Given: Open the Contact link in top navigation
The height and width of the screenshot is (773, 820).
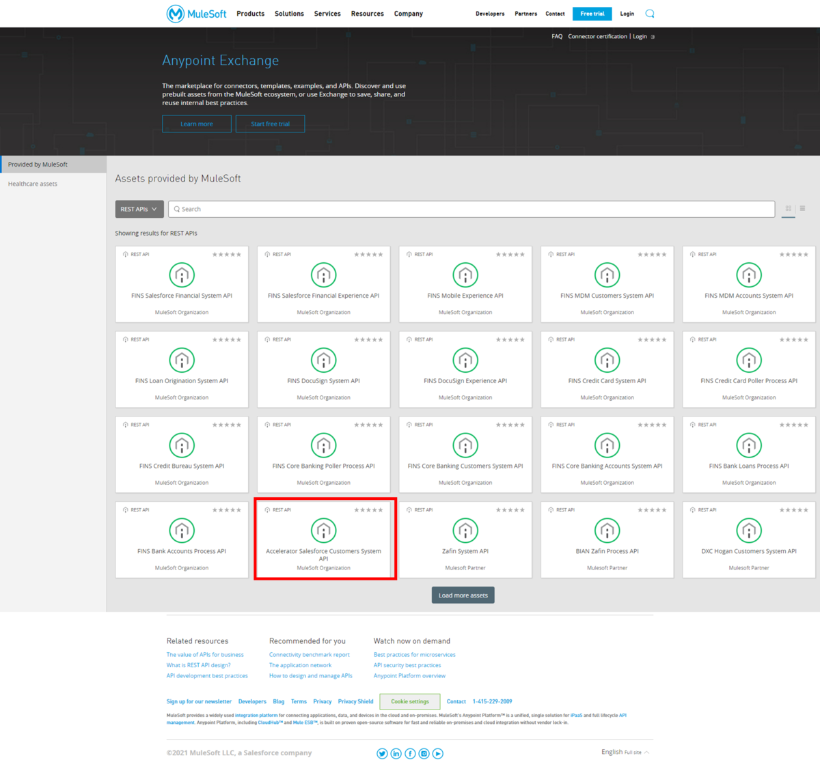Looking at the screenshot, I should pyautogui.click(x=555, y=14).
